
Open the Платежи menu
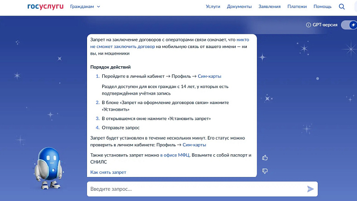[x=297, y=7]
